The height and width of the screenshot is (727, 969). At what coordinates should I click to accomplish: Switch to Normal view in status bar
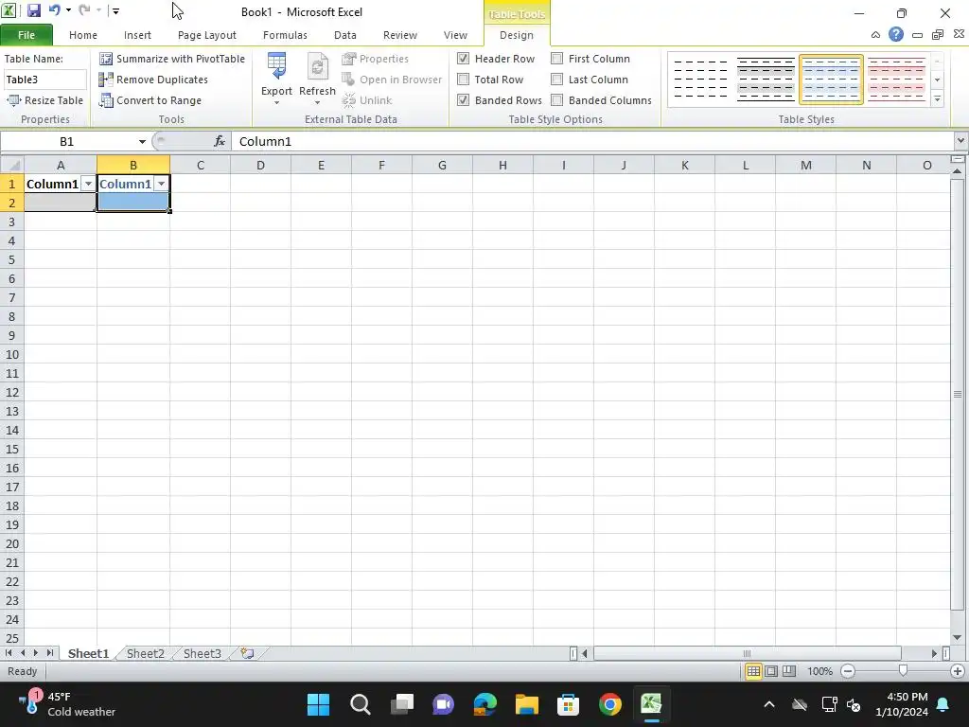[x=753, y=671]
